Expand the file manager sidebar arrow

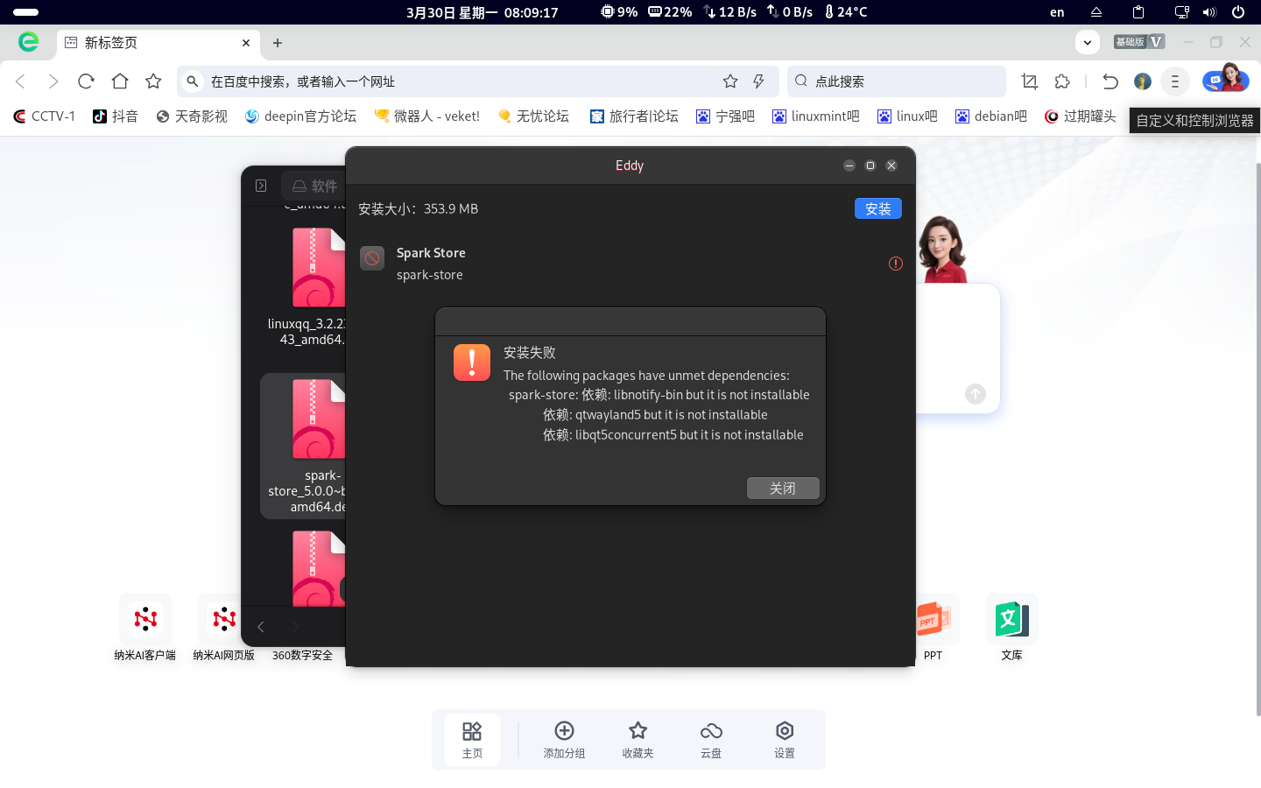point(260,186)
